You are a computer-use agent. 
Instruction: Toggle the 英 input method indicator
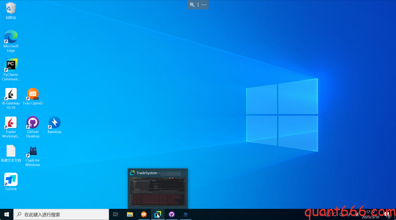tap(357, 215)
